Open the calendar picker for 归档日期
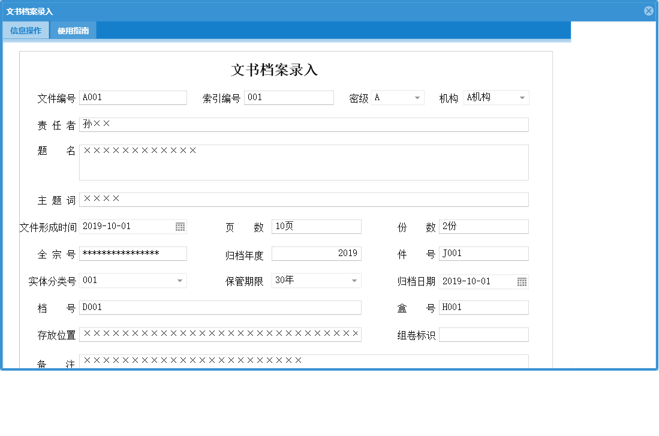 [x=523, y=281]
